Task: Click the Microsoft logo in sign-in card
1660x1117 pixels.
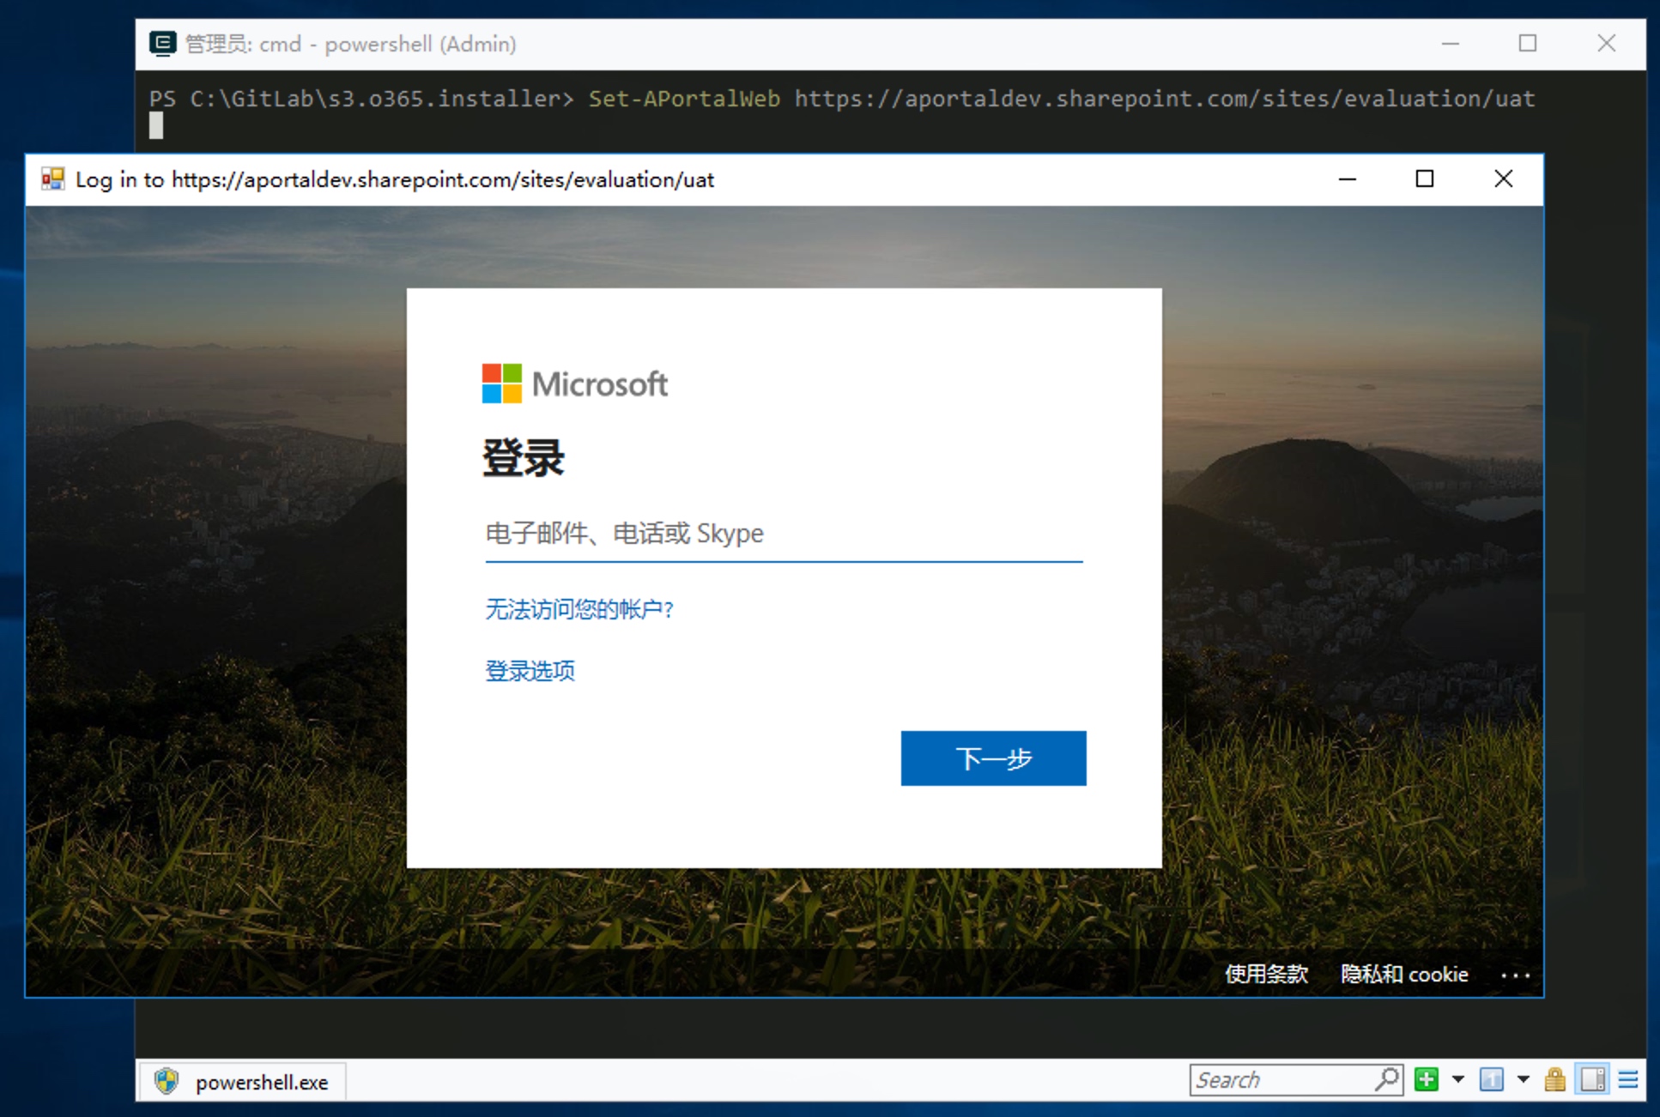Action: click(x=574, y=383)
